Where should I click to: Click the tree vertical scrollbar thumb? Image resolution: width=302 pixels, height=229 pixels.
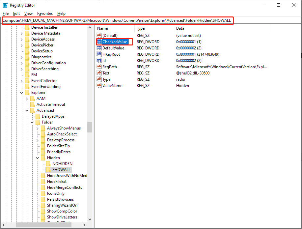pyautogui.click(x=90, y=127)
